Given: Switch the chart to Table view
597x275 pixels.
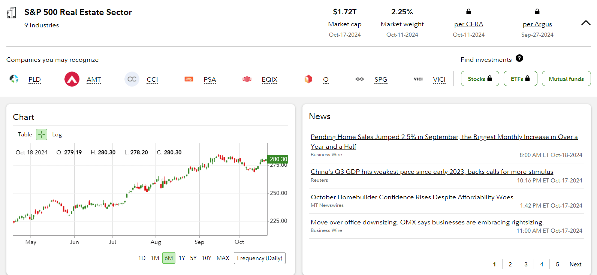Looking at the screenshot, I should (x=25, y=135).
